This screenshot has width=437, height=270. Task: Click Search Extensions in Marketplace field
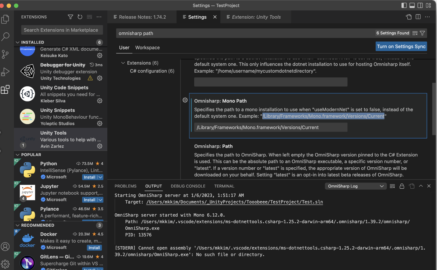tap(62, 30)
